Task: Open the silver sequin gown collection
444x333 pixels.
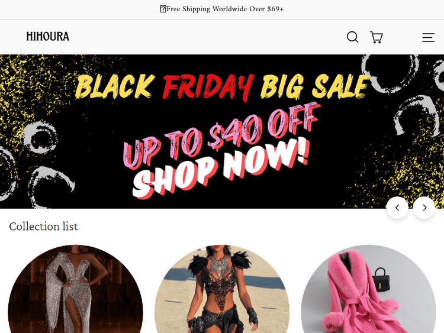Action: pyautogui.click(x=75, y=289)
